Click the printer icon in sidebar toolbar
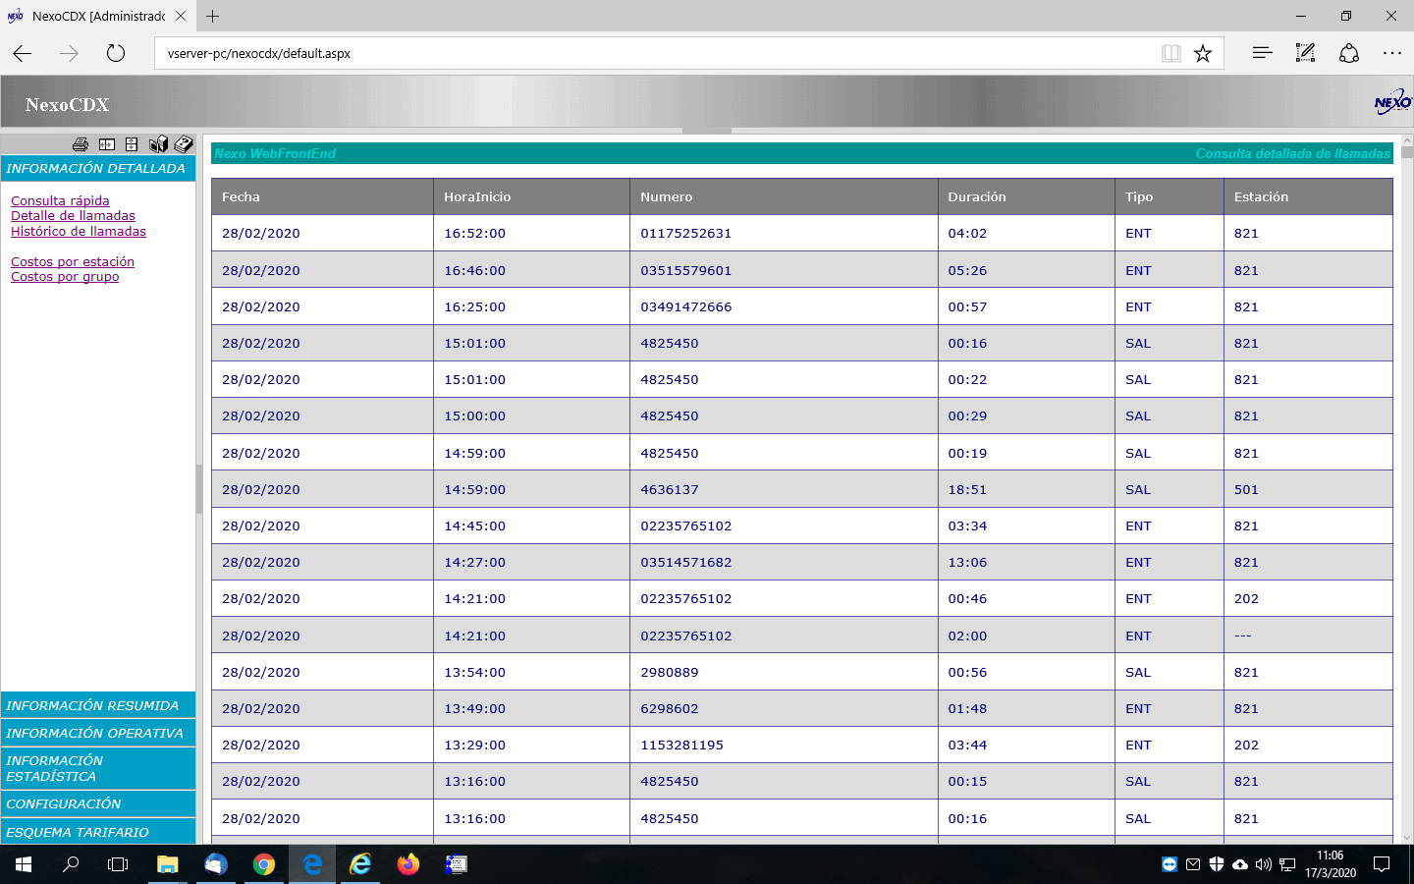Screen dimensions: 1414x884 coord(81,144)
